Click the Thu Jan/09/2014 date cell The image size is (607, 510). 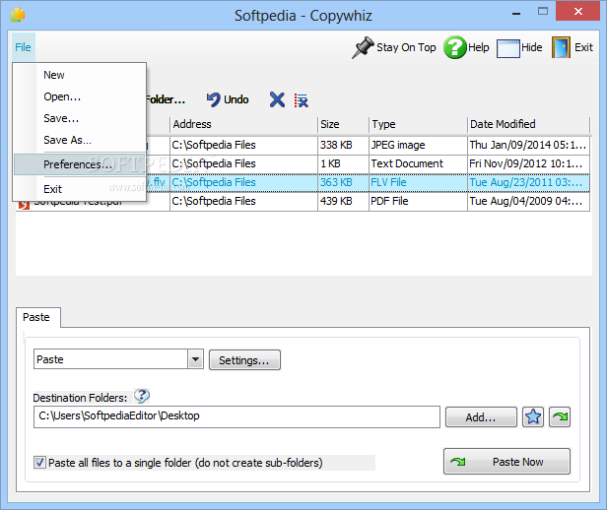(x=529, y=145)
